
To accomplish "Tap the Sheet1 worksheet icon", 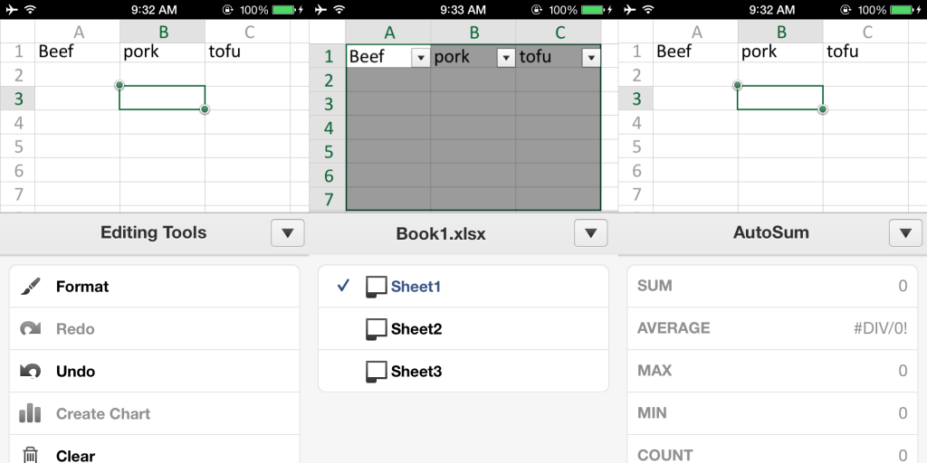I will pyautogui.click(x=376, y=287).
